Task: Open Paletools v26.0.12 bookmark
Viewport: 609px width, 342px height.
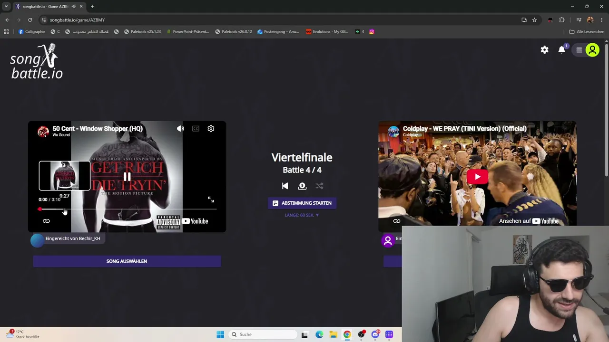Action: [233, 32]
